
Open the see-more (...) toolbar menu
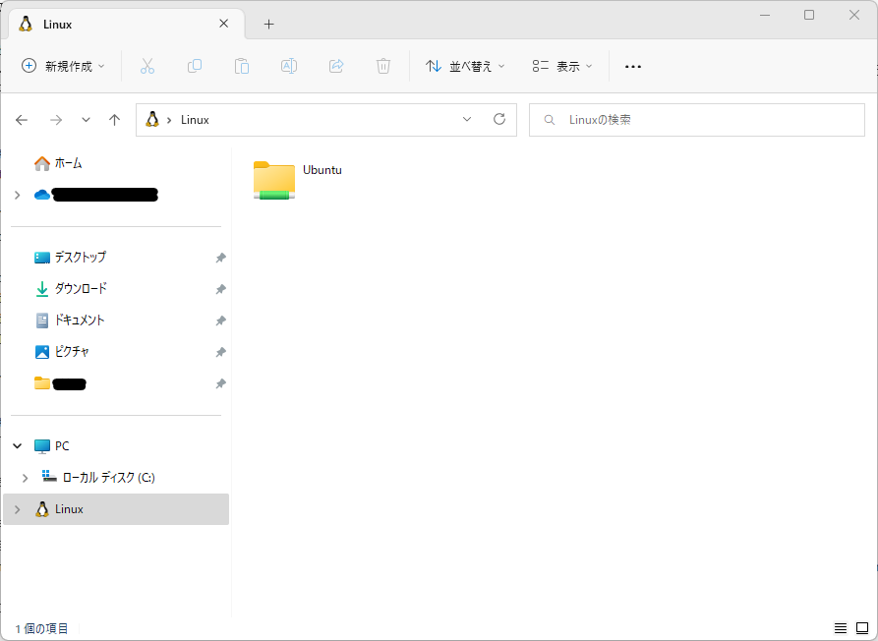[632, 66]
